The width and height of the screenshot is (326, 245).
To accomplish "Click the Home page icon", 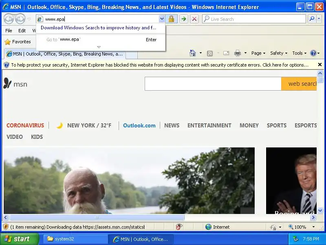I will [192, 53].
